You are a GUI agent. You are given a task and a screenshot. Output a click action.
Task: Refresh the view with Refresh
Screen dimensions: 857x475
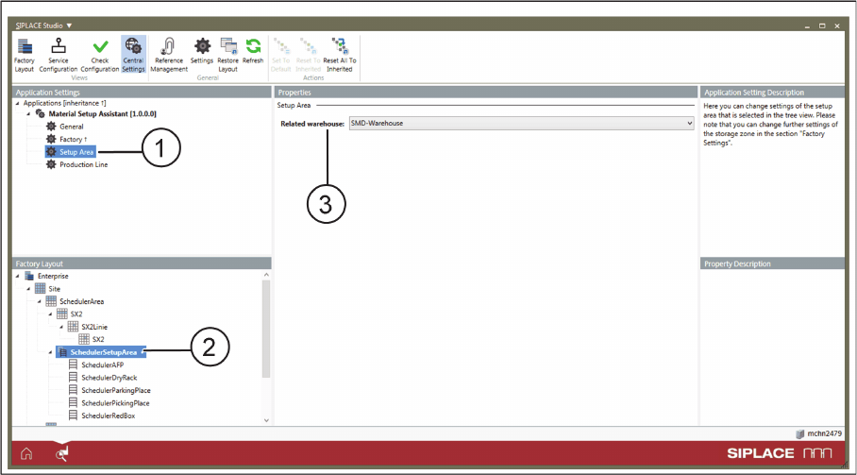[x=253, y=51]
